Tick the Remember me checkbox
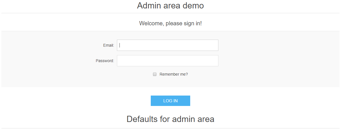The height and width of the screenshot is (129, 348). (x=155, y=74)
